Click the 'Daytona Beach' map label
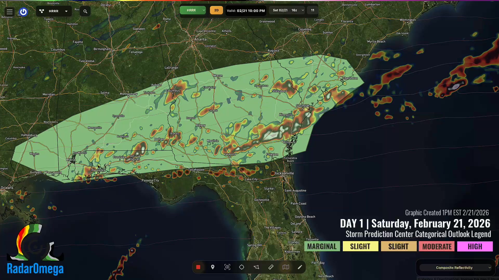The image size is (499, 280). (x=305, y=217)
